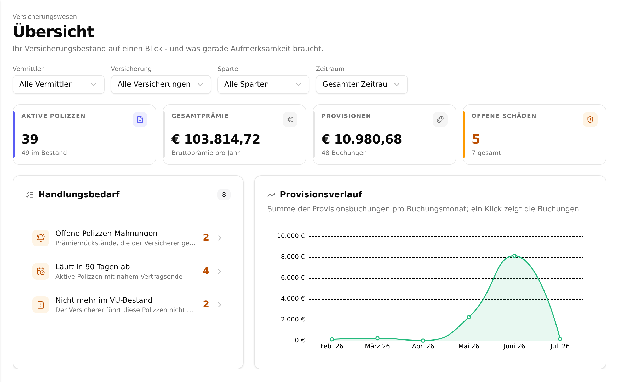Viewport: 619px width, 382px height.
Task: Click the 48 Buchungen text
Action: pos(344,153)
